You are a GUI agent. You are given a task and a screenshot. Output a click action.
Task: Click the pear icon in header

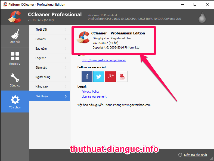pyautogui.click(x=202, y=17)
